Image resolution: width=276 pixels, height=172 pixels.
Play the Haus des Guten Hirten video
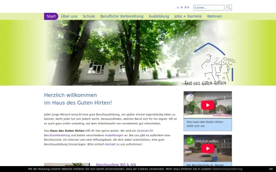coord(208,105)
